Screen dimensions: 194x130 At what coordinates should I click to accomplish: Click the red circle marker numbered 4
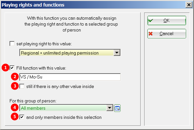tap(15, 107)
